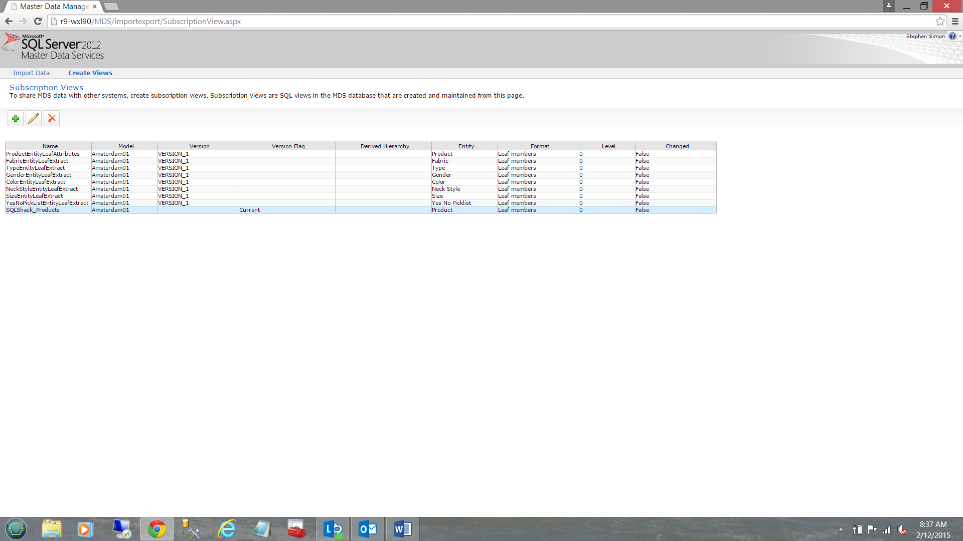This screenshot has width=963, height=541.
Task: Click the pencil edit subscription view icon
Action: 34,119
